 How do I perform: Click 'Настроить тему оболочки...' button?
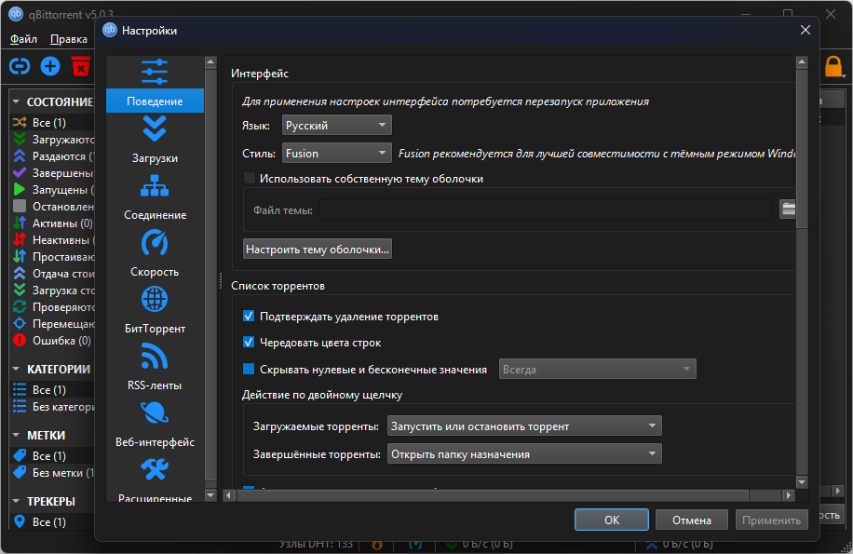point(318,249)
